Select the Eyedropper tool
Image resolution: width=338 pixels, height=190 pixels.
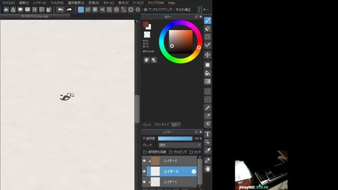(208, 160)
